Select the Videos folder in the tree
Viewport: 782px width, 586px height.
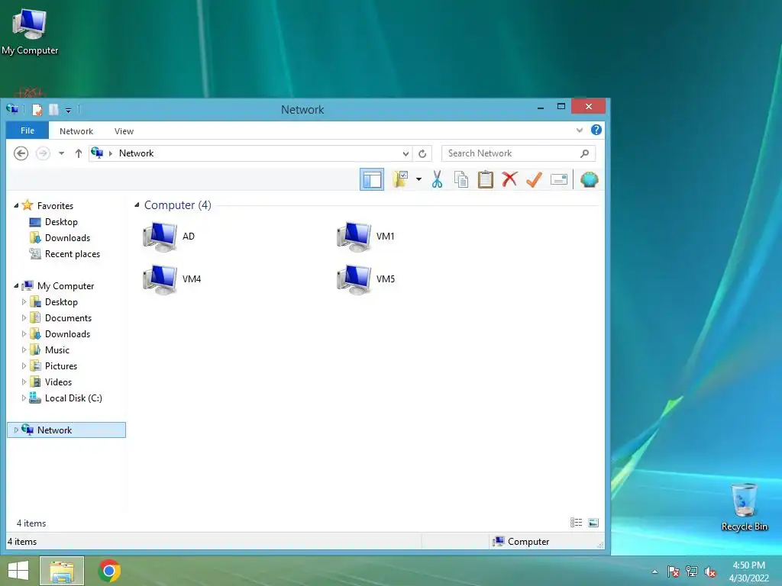click(58, 382)
